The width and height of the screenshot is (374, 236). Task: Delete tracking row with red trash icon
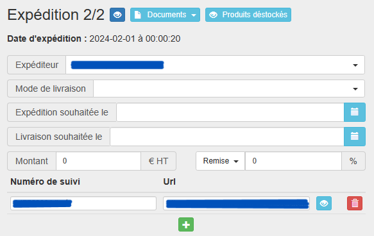click(x=355, y=203)
